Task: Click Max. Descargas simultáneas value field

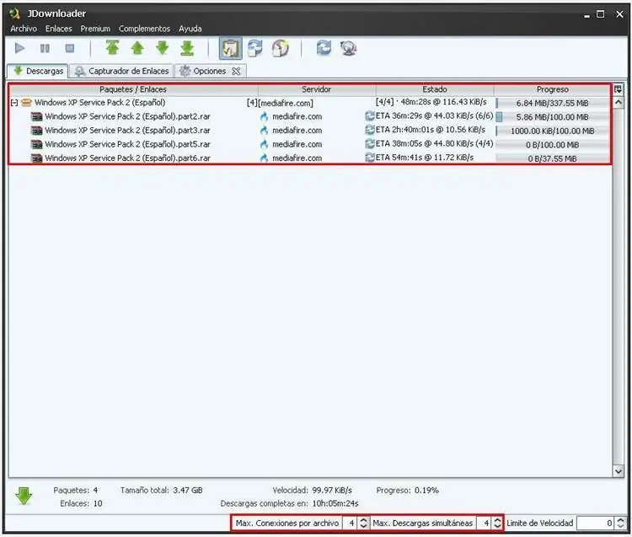Action: [x=484, y=524]
